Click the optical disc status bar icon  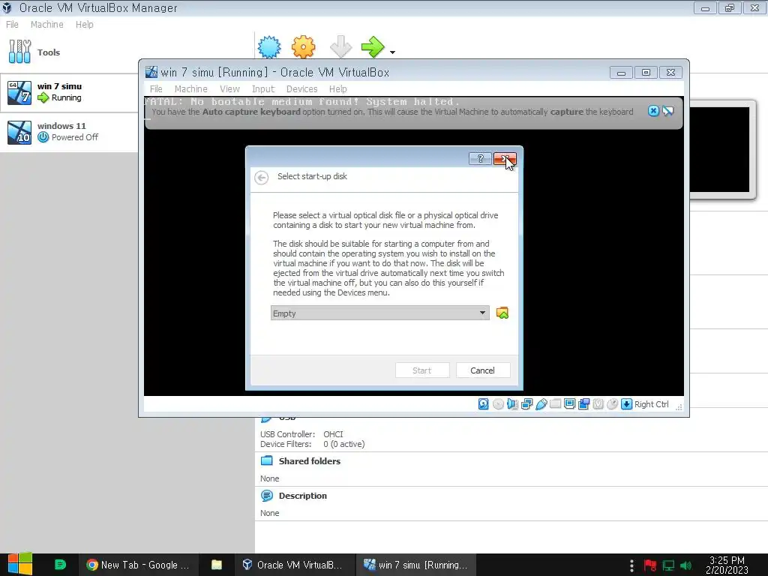(498, 404)
